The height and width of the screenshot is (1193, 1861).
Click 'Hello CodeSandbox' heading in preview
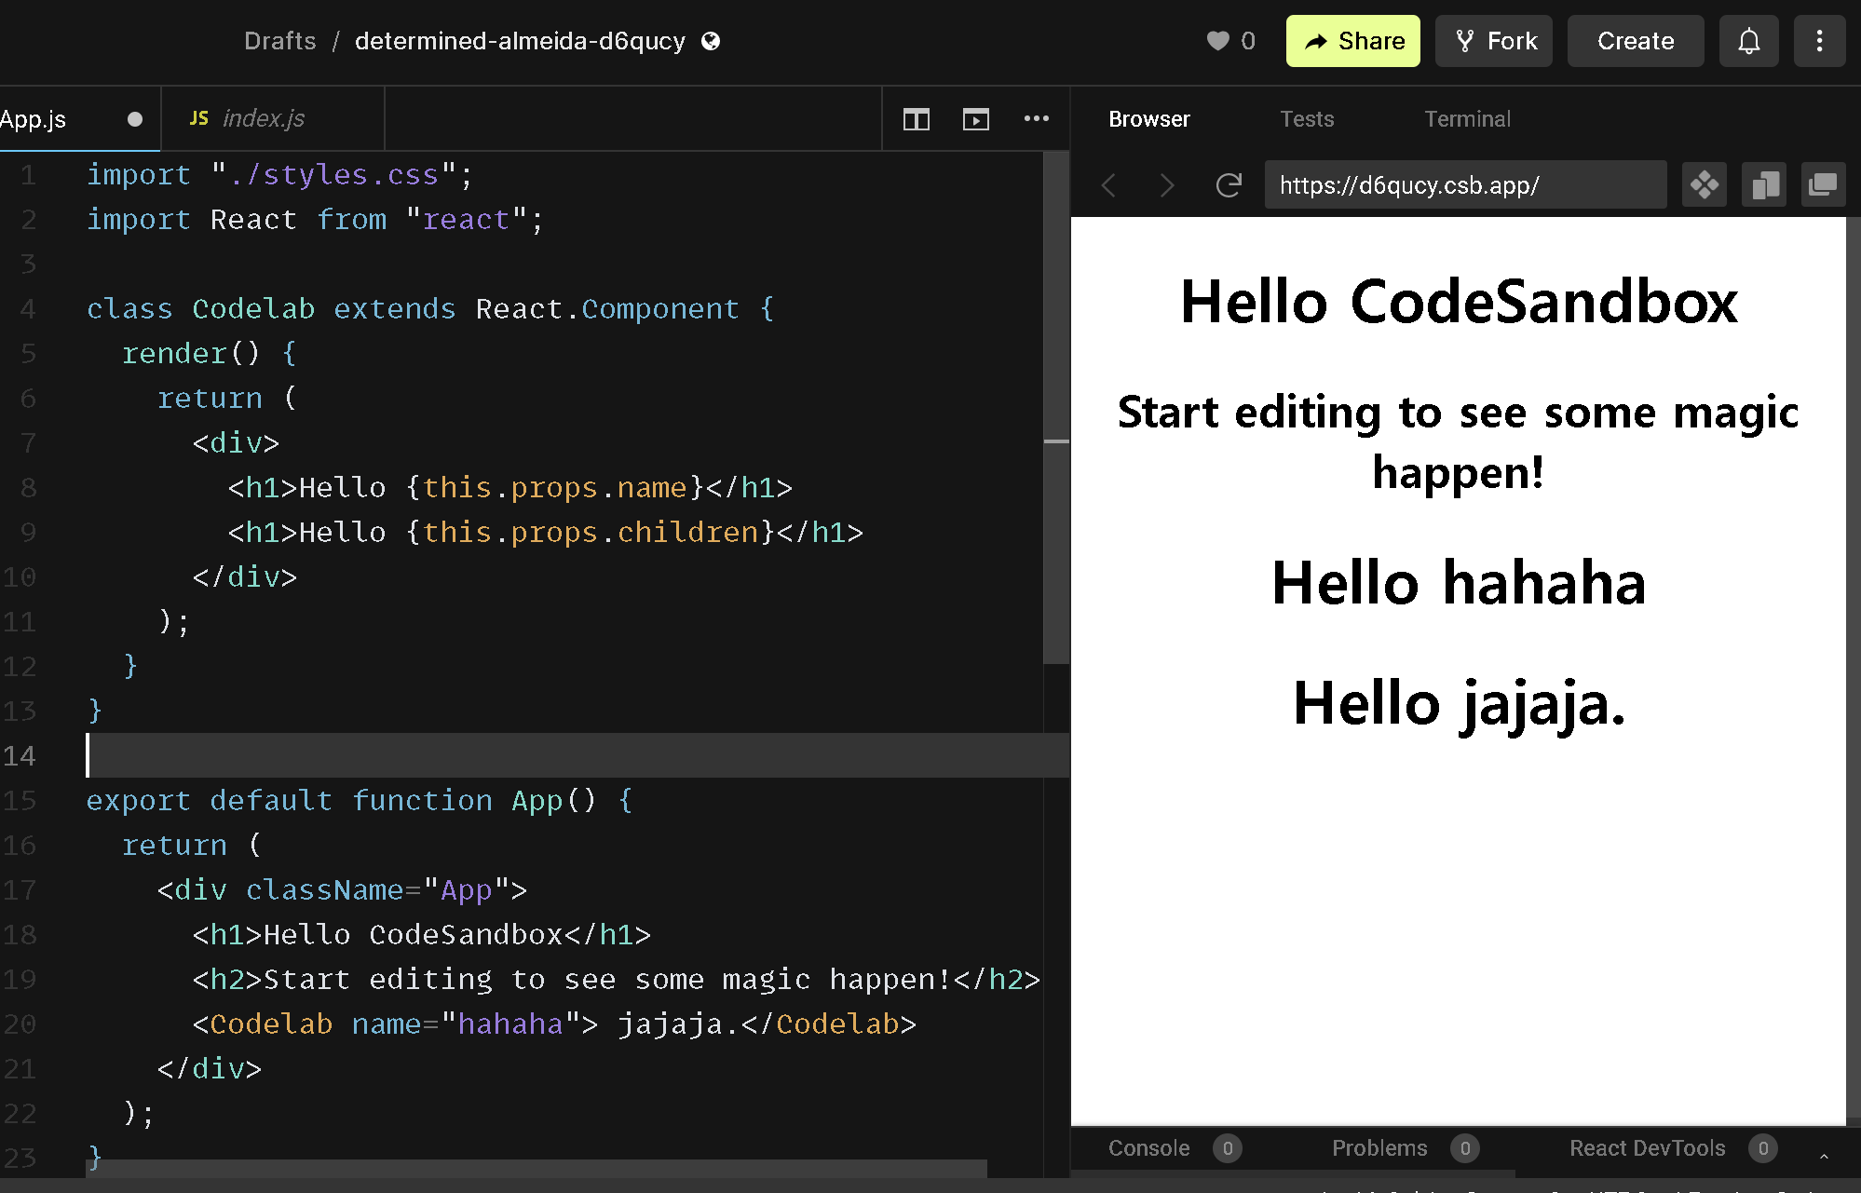(x=1459, y=302)
